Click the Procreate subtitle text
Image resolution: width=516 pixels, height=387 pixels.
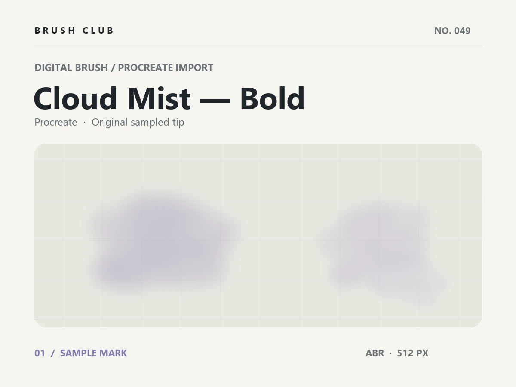click(x=56, y=122)
